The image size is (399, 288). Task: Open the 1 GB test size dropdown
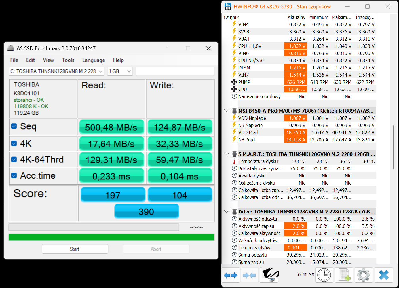coord(120,71)
